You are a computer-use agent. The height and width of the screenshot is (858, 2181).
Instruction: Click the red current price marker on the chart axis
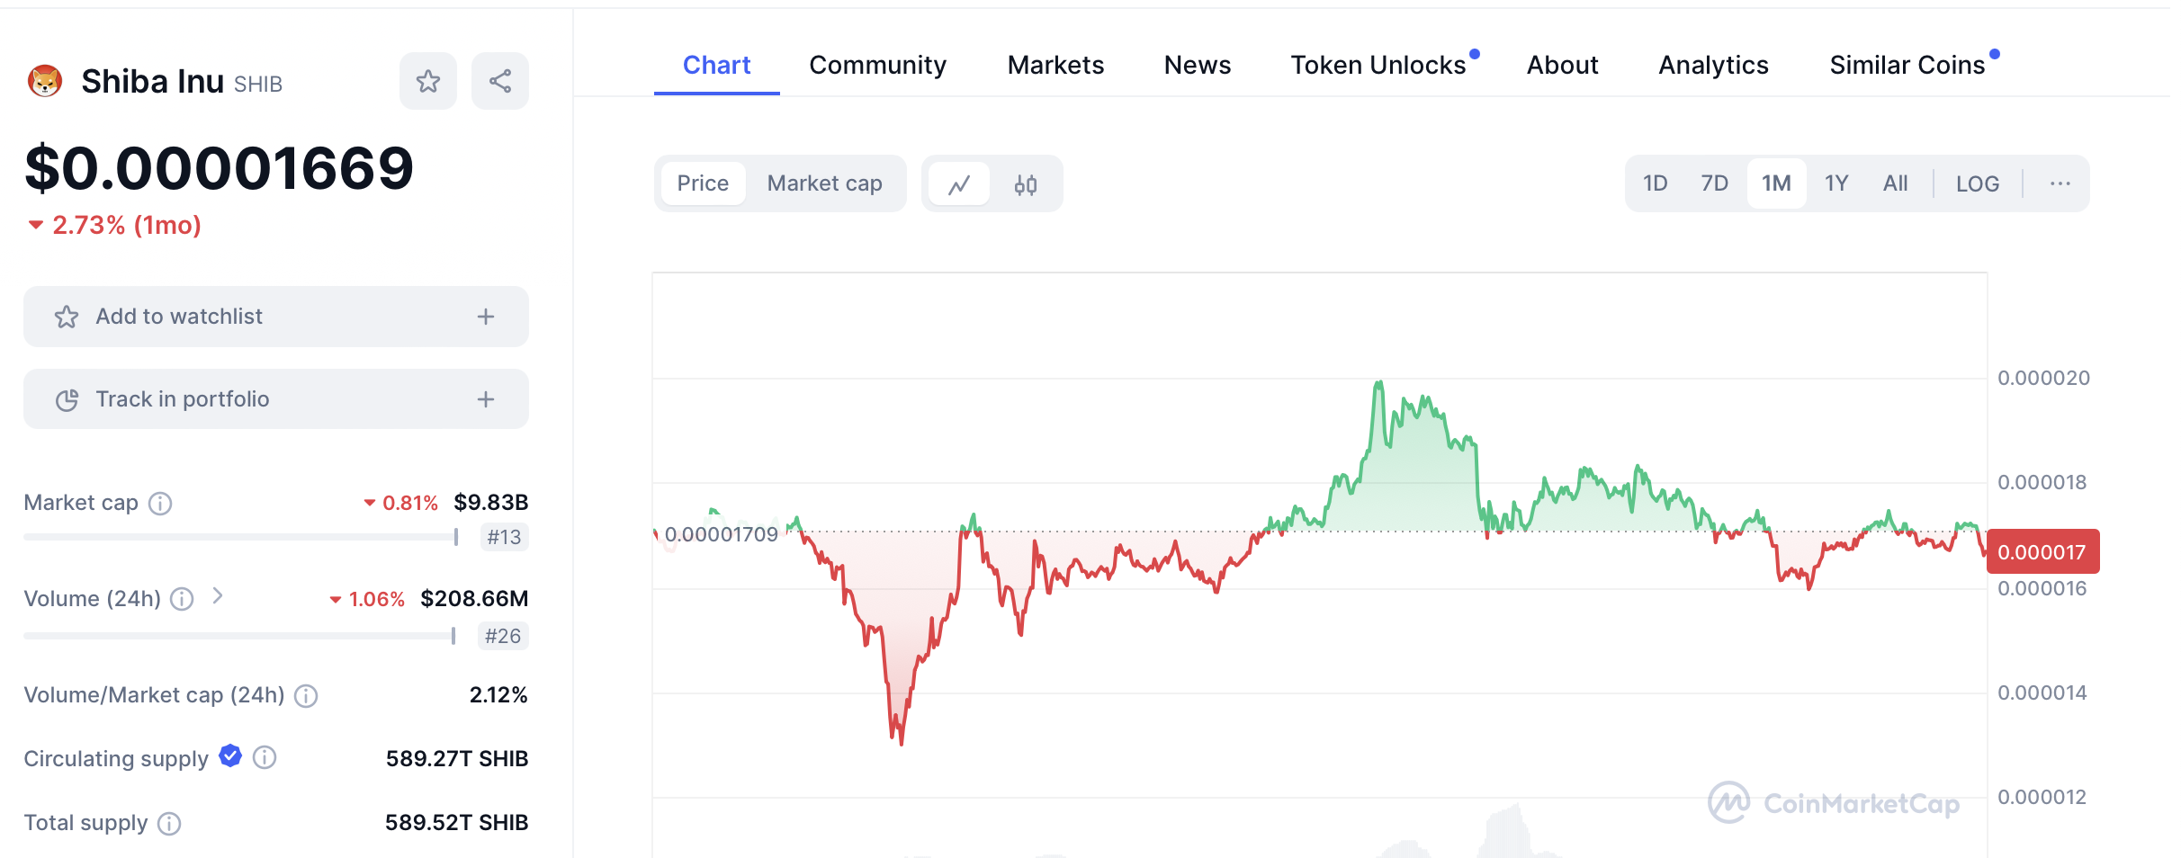click(x=2042, y=551)
